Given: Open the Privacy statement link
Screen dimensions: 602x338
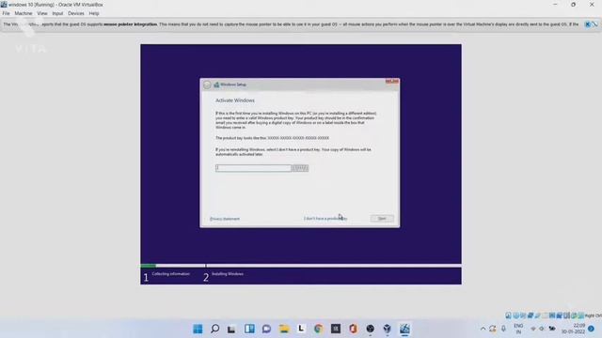Looking at the screenshot, I should [x=225, y=219].
